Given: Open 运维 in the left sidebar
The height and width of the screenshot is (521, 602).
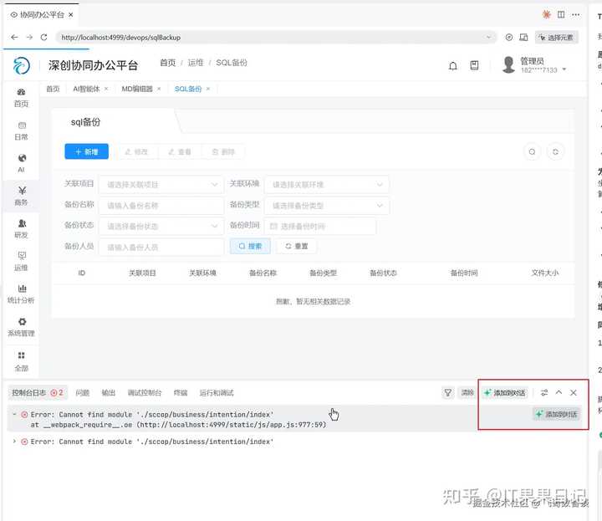Looking at the screenshot, I should tap(21, 262).
